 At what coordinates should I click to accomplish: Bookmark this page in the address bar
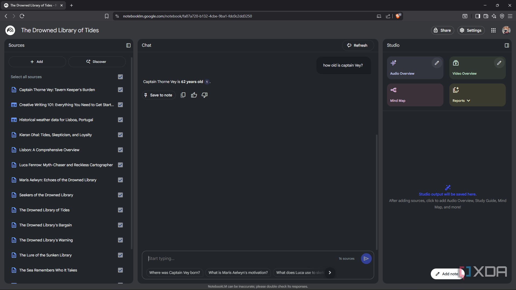click(x=107, y=16)
